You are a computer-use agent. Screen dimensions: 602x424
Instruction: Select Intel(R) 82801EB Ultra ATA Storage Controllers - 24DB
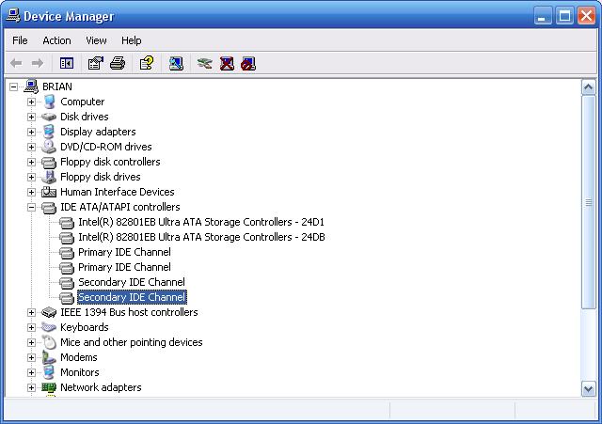point(201,237)
